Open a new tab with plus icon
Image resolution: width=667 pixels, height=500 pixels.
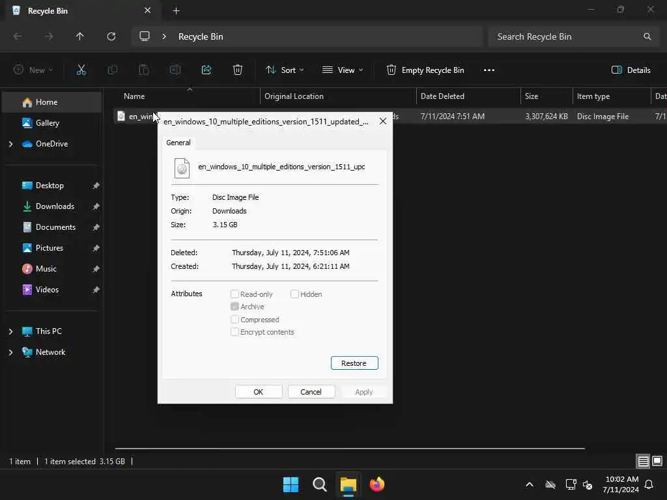tap(176, 11)
